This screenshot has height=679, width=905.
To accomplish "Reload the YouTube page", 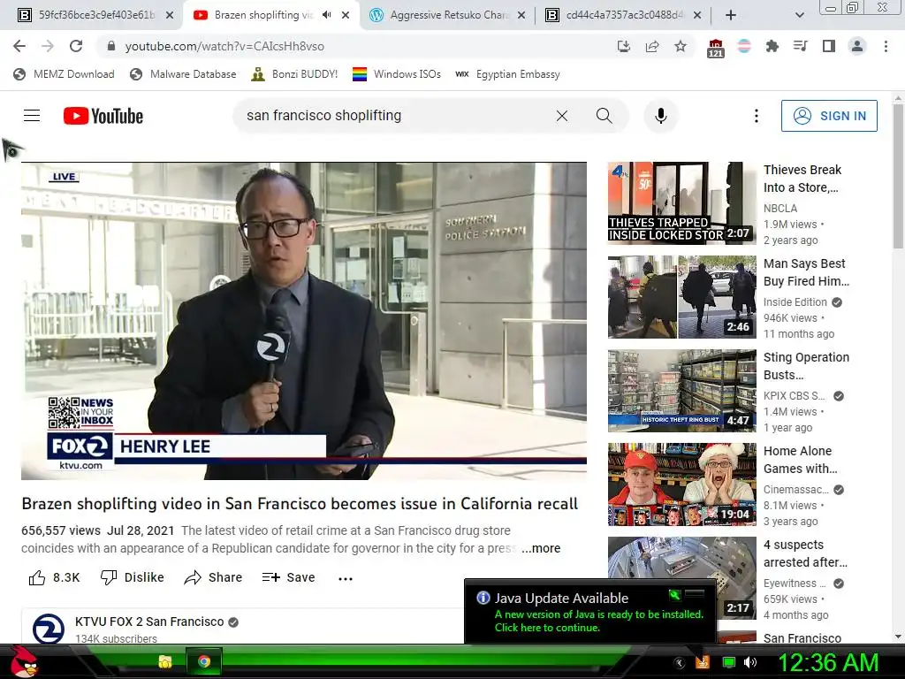I will coord(76,46).
